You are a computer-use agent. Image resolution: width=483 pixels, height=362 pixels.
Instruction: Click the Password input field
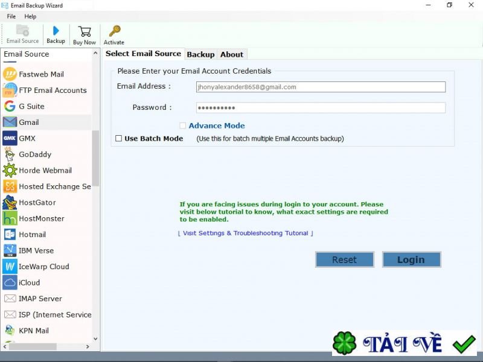pos(321,107)
